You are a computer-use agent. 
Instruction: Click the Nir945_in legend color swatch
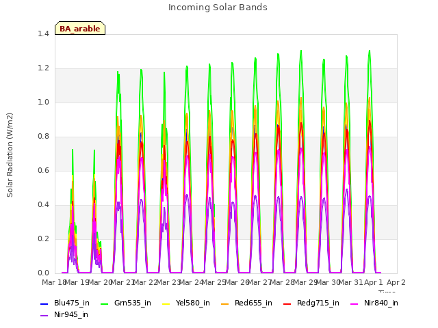click(44, 315)
